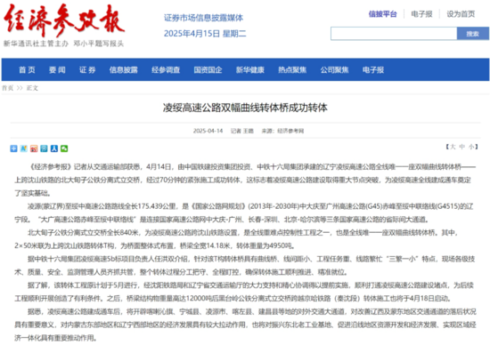The height and width of the screenshot is (345, 490).
Task: Share the article via the green WeChat icon
Action: [64, 148]
